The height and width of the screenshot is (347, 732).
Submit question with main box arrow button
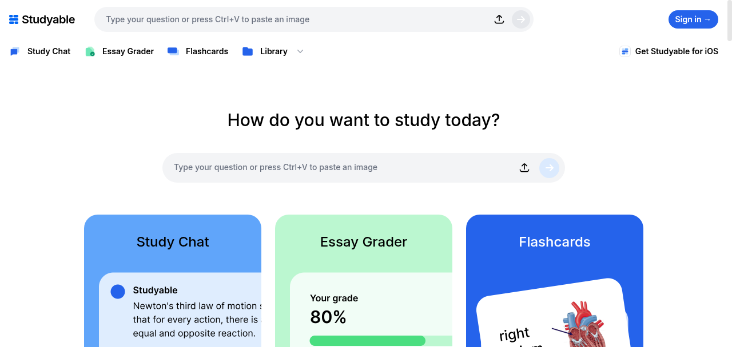[549, 168]
